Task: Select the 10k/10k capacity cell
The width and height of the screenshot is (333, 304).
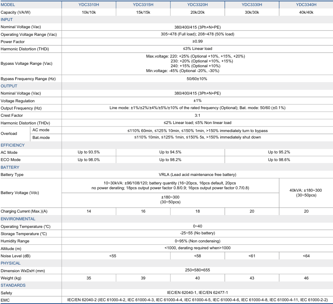Action: click(x=89, y=12)
